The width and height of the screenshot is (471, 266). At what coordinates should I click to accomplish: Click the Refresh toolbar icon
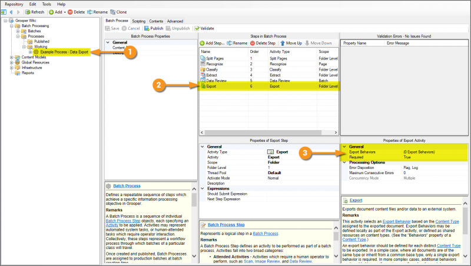(28, 12)
